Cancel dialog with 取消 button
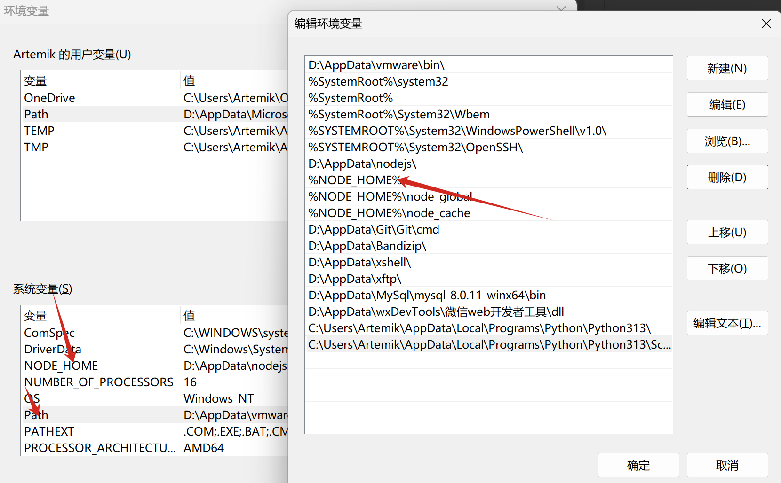The image size is (781, 483). (727, 466)
